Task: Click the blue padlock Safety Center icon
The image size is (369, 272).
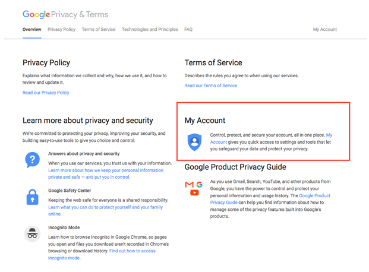Action: (x=32, y=197)
